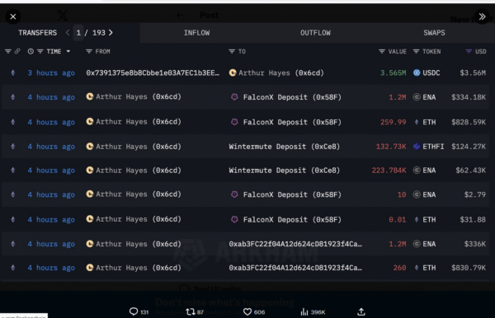Click USD amount $2.79
Viewport: 495px width, 318px height.
[475, 194]
